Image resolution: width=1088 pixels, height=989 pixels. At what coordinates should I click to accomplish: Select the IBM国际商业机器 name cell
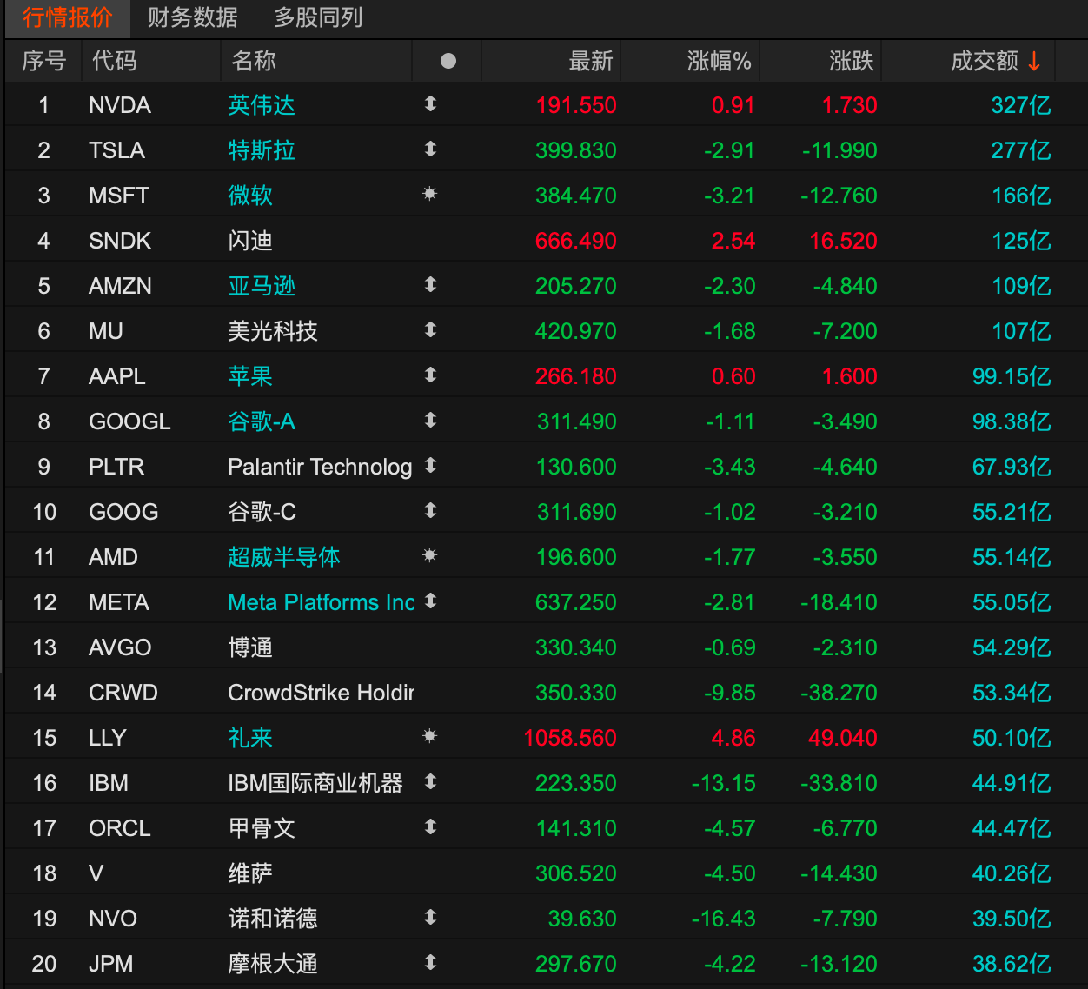pyautogui.click(x=315, y=783)
